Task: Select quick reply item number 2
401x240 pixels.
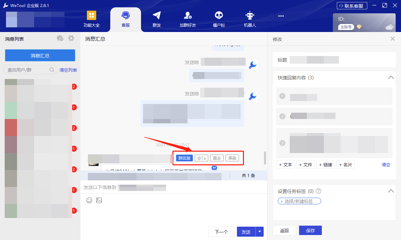Action: (x=334, y=116)
